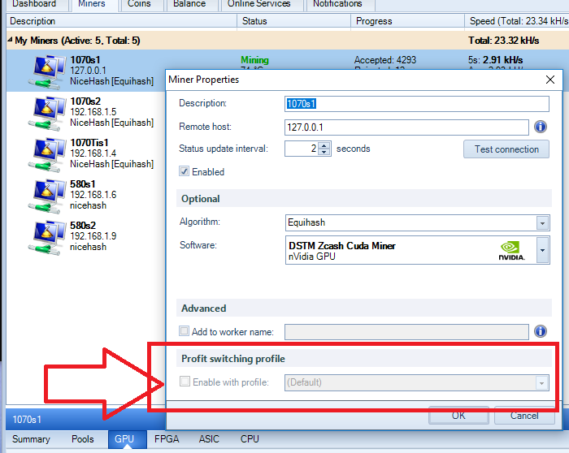This screenshot has height=453, width=569.
Task: Click the Total: 23.32 kH/s value
Action: pyautogui.click(x=503, y=41)
